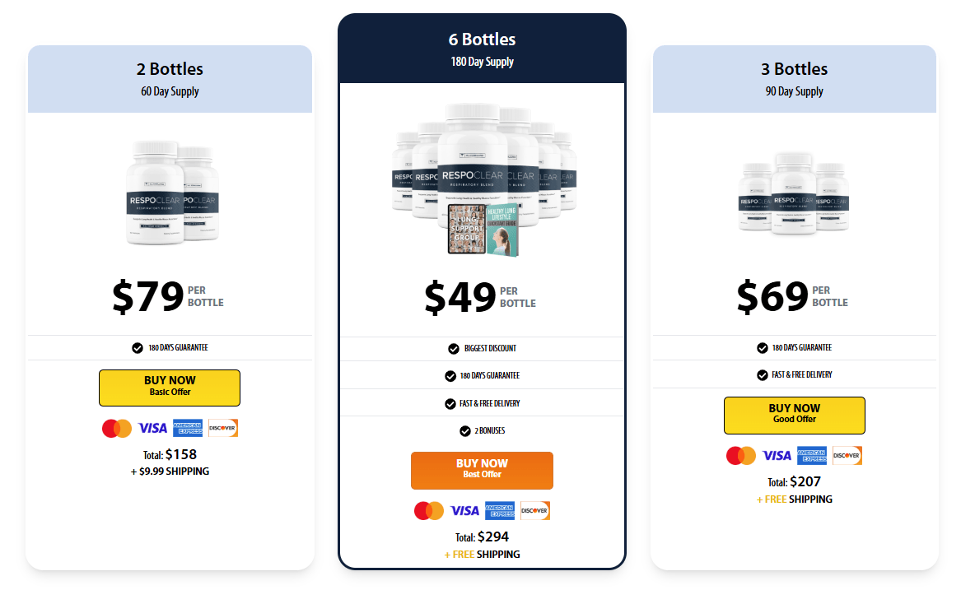Click Mastercard icon under 2 Bottles offer
The image size is (961, 590).
click(117, 428)
